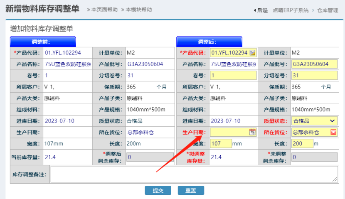Image resolution: width=345 pixels, height=199 pixels.
Task: Clear the storage location with red X
Action: (333, 132)
